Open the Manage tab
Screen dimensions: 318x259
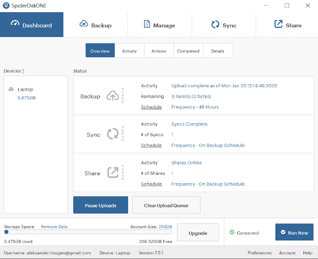point(160,25)
